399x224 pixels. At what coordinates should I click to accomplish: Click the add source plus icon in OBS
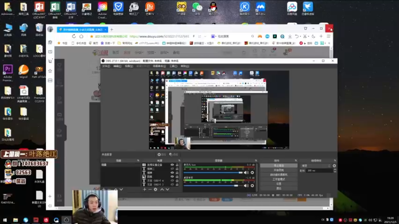click(x=145, y=190)
